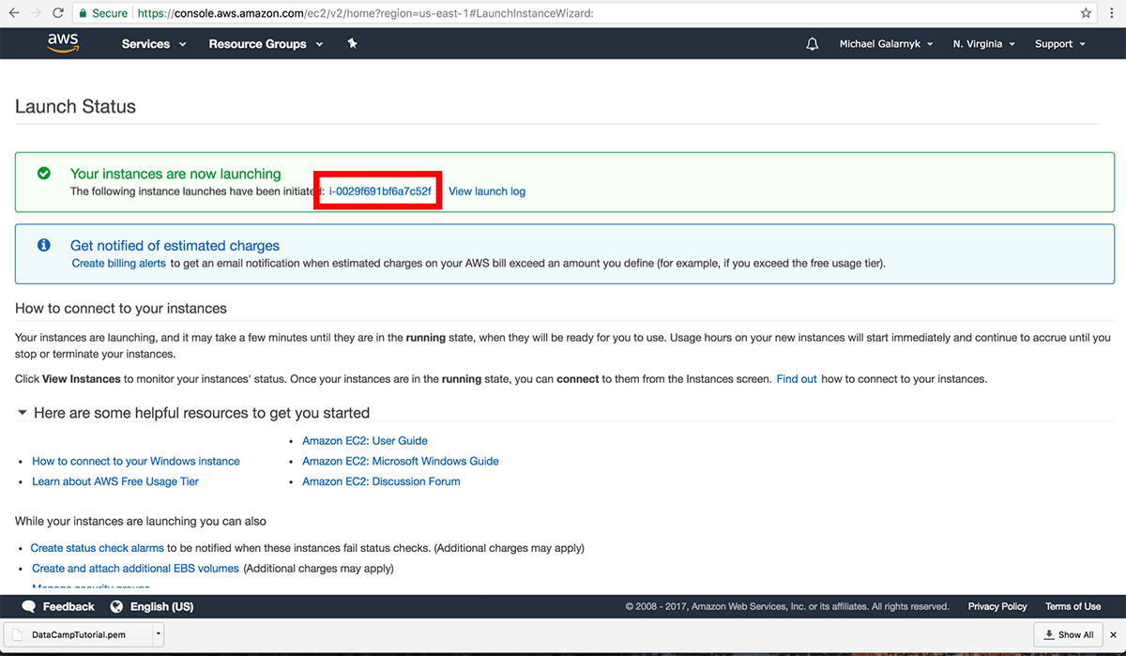Click the green success checkmark icon
The height and width of the screenshot is (656, 1126).
(x=43, y=174)
